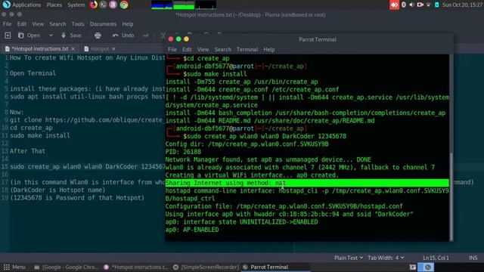Open Pluma's View menu
The height and width of the screenshot is (272, 484).
[x=38, y=24]
